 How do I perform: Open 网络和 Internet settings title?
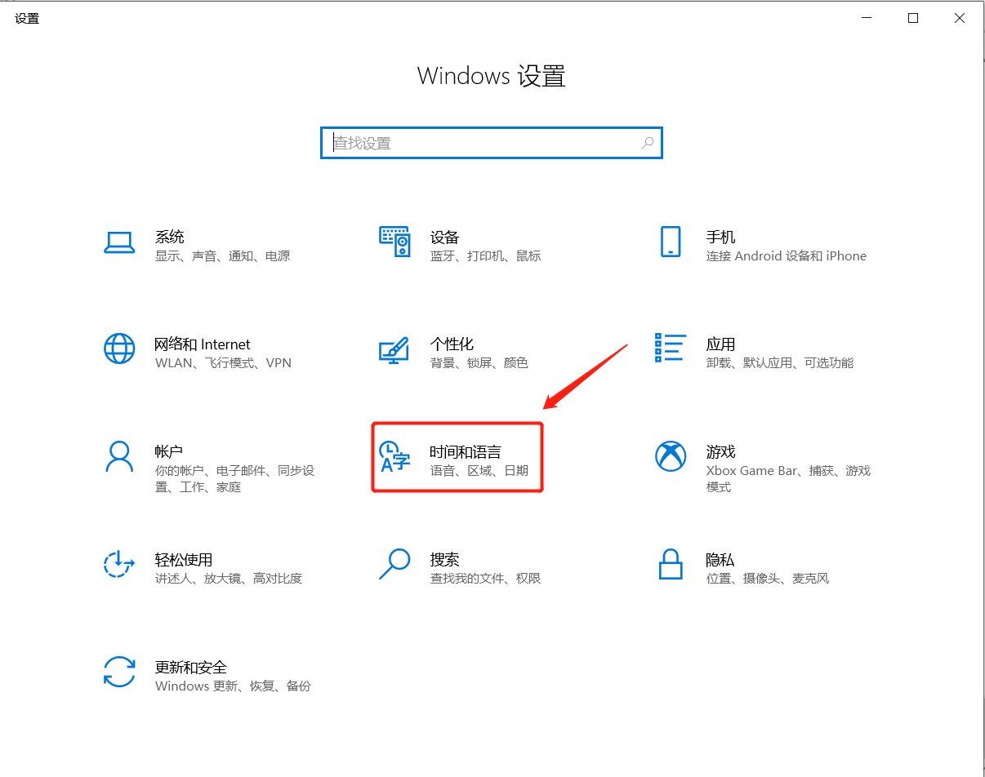(x=203, y=344)
